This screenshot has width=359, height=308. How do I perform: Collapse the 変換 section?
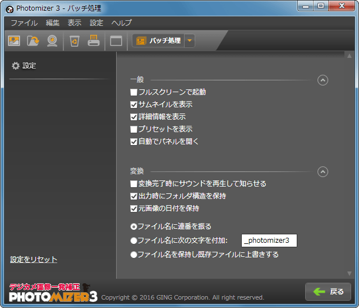[323, 172]
